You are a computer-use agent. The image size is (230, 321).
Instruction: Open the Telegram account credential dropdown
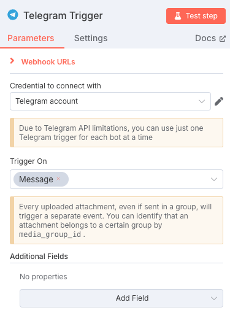tap(110, 101)
